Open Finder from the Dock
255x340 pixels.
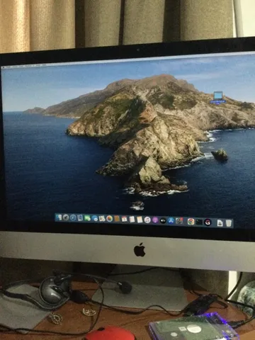pos(59,217)
